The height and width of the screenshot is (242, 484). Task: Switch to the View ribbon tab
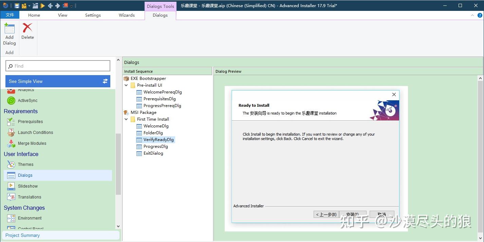click(63, 15)
